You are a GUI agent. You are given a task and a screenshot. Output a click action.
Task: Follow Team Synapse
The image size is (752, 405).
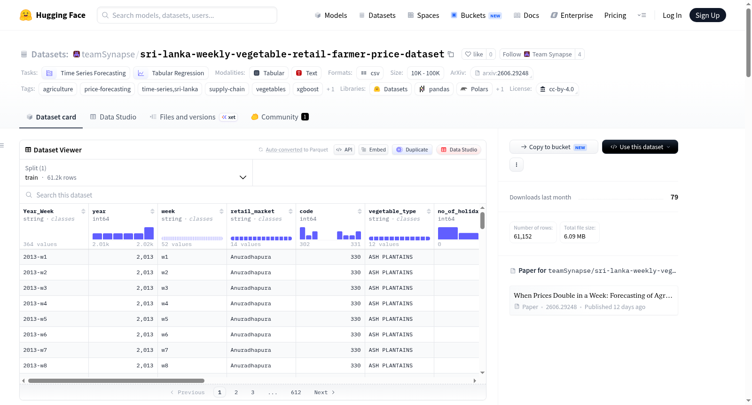click(537, 54)
